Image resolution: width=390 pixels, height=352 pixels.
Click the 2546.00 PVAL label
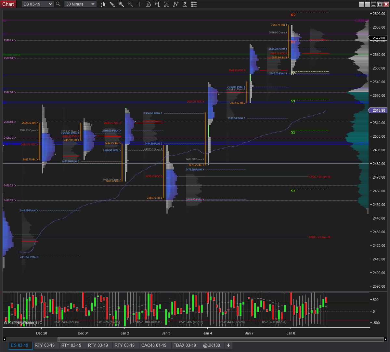pos(279,73)
